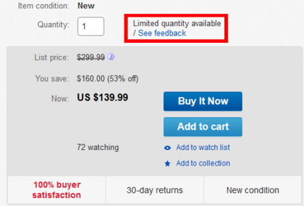Click the 72 watching text

coord(98,147)
